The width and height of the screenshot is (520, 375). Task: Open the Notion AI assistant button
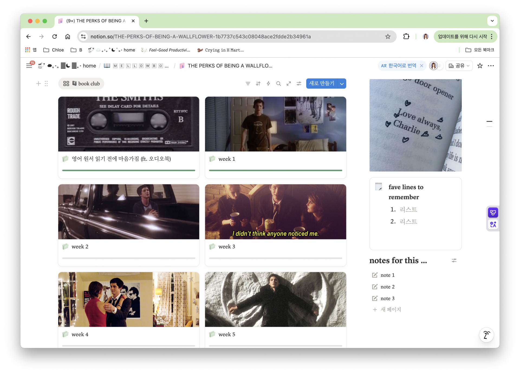[486, 335]
